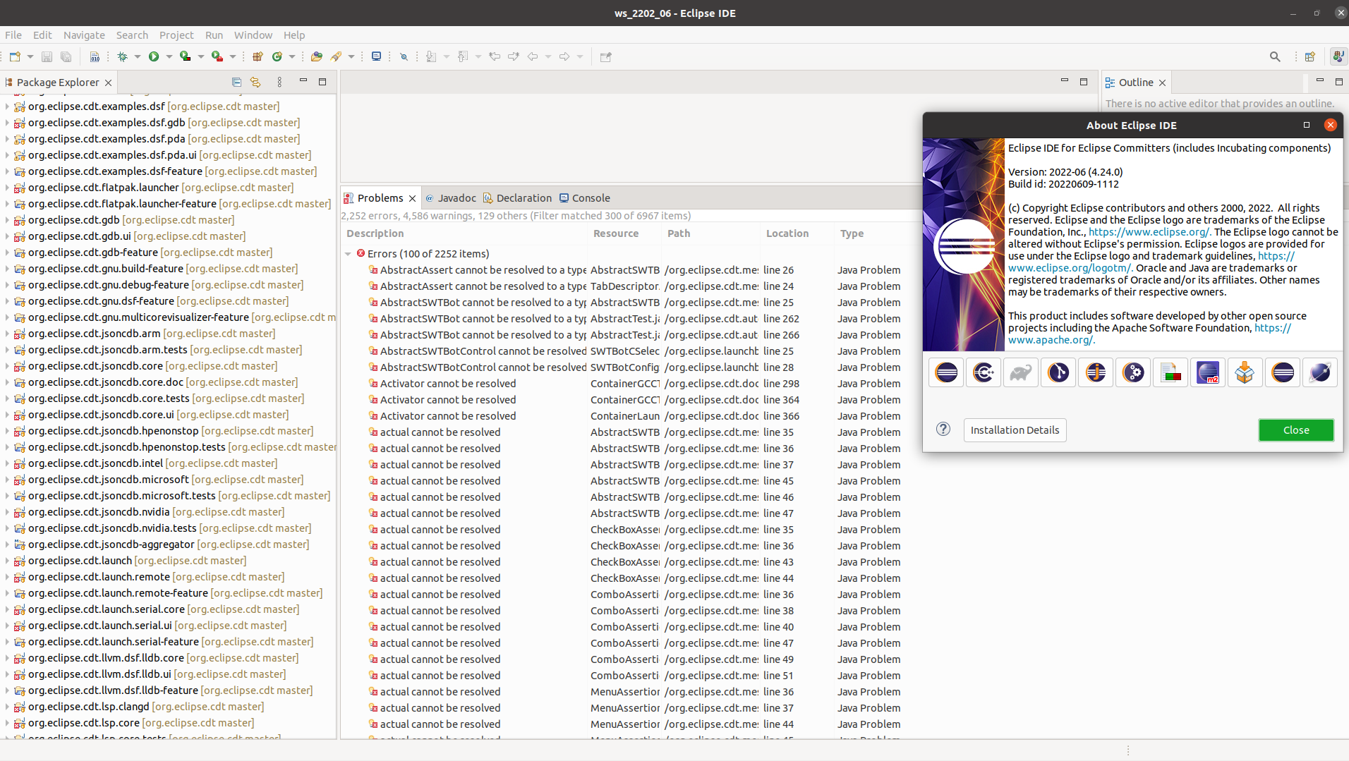Expand org.eclipse.cdt.launch project node
Viewport: 1349px width, 761px height.
pyautogui.click(x=7, y=561)
